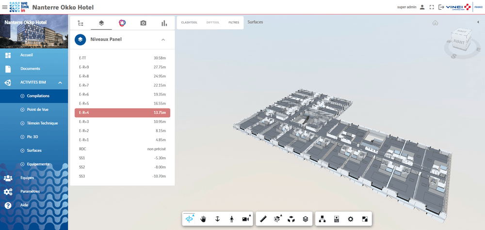Toggle the viewer fullscreen icon
Viewport: 485px width, 230px height.
pos(365,219)
